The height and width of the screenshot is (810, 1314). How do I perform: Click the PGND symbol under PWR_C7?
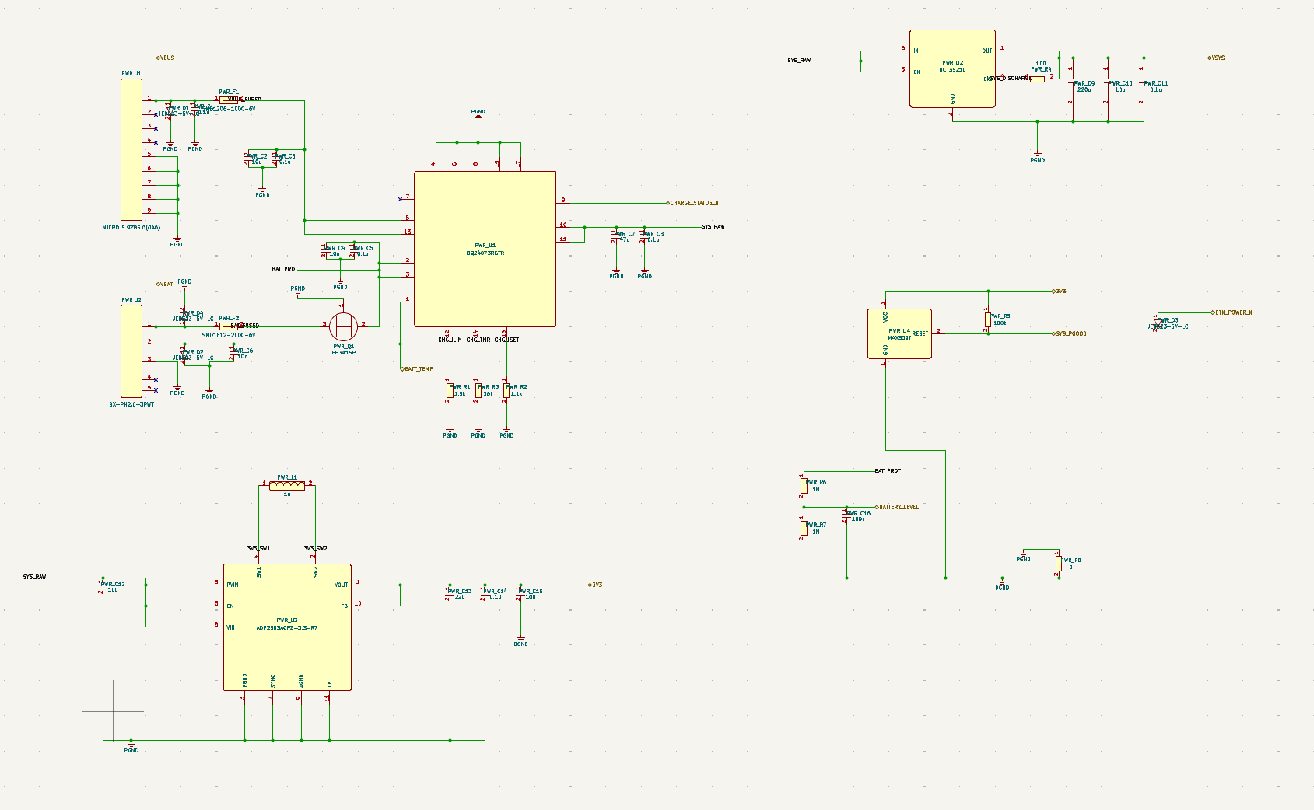(616, 274)
